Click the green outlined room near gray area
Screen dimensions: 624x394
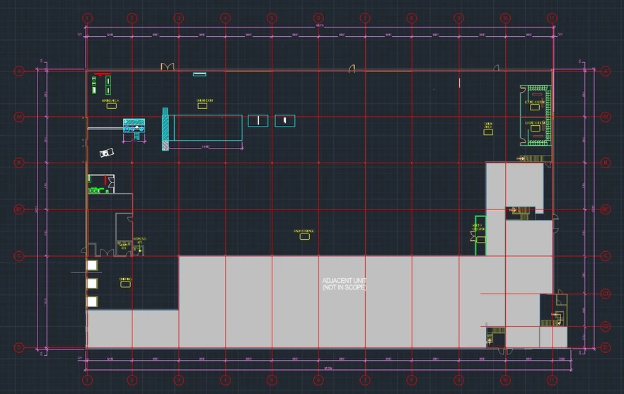click(x=480, y=234)
